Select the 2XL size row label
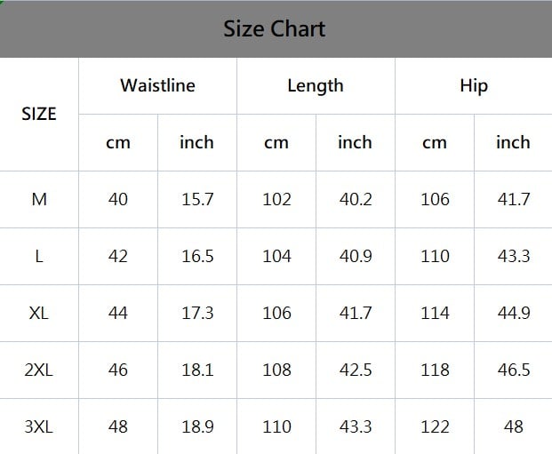This screenshot has height=454, width=552. (39, 370)
